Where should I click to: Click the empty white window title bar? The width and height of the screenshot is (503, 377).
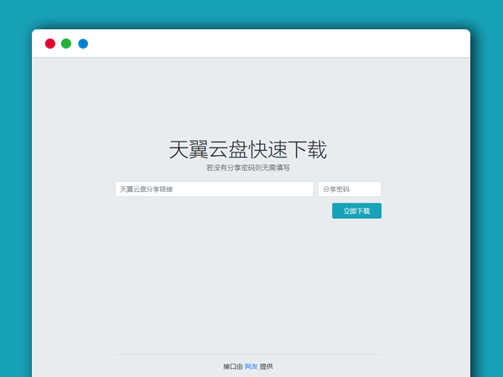click(277, 44)
